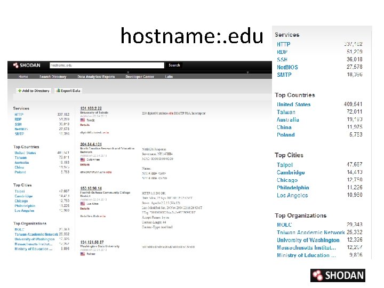Filter by RDP in the browser sidebar Services
This screenshot has width=384, height=288.
(18, 119)
